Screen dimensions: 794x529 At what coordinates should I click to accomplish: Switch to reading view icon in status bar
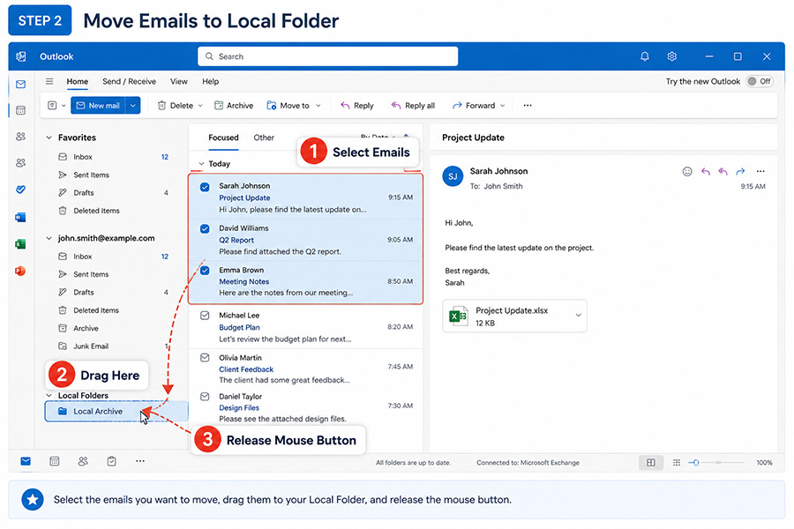click(677, 462)
